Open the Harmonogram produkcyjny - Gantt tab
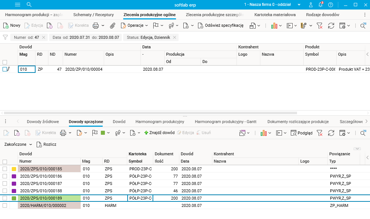The height and width of the screenshot is (219, 370). pyautogui.click(x=226, y=122)
